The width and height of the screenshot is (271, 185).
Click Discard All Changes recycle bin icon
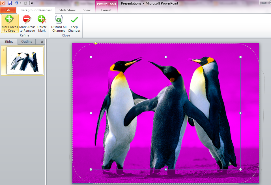59,20
